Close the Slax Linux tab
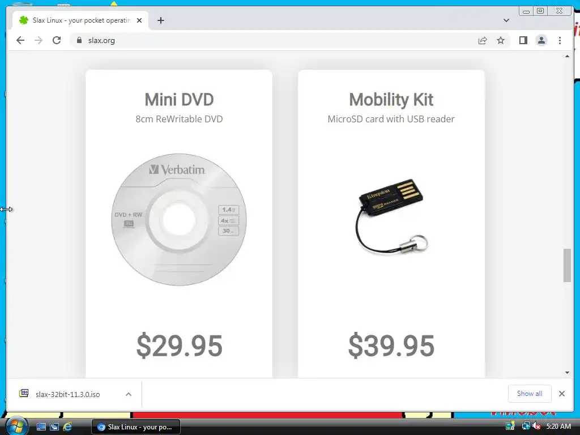Screen dimensions: 580x435 point(139,20)
